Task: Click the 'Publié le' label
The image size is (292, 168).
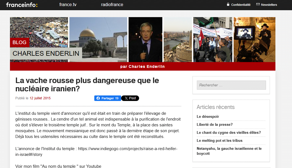Action: pyautogui.click(x=22, y=98)
